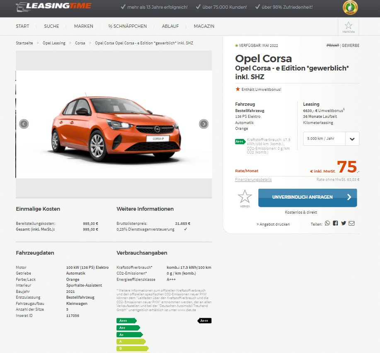Image resolution: width=380 pixels, height=353 pixels.
Task: Click the black A+++ rating marker
Action: click(205, 321)
